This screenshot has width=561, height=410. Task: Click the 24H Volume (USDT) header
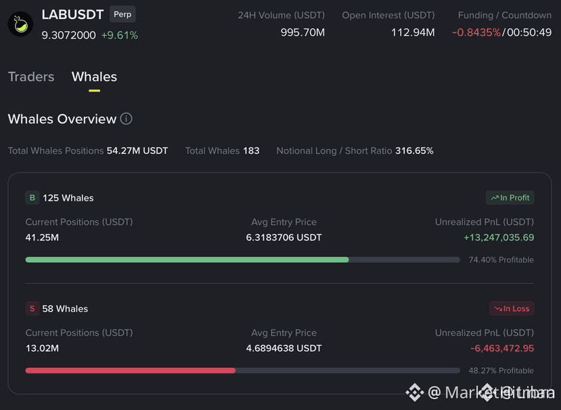[x=282, y=16]
